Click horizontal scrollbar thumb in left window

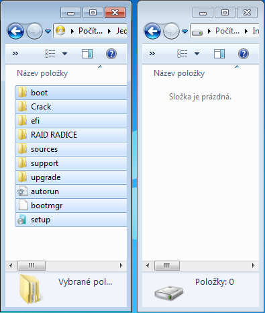[x=32, y=265]
